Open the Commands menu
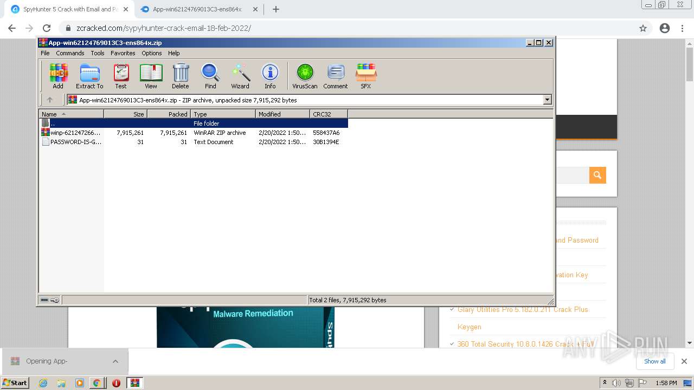Viewport: 694px width, 390px height. point(70,53)
